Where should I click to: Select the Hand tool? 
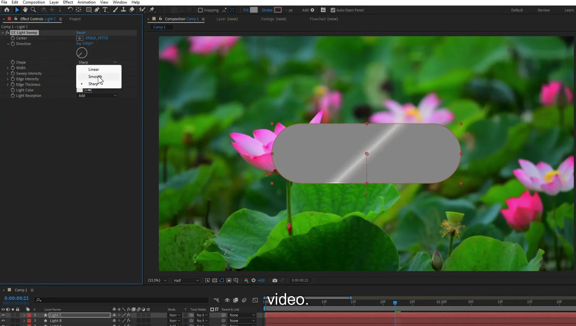coord(25,10)
